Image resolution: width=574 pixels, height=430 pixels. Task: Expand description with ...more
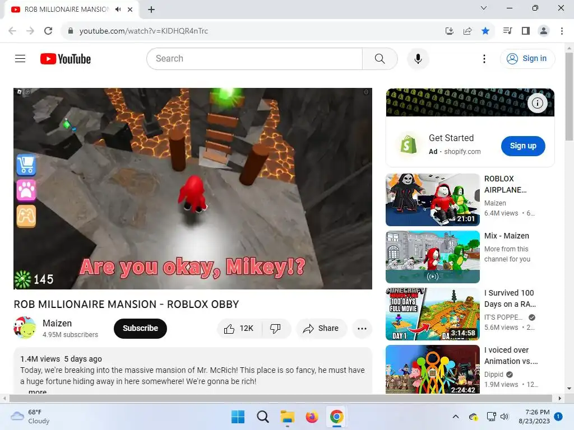38,391
